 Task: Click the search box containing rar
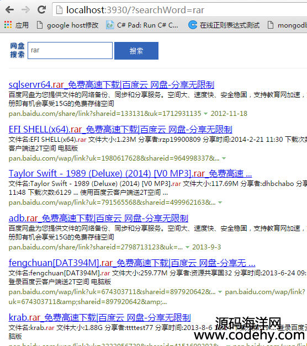coord(70,51)
